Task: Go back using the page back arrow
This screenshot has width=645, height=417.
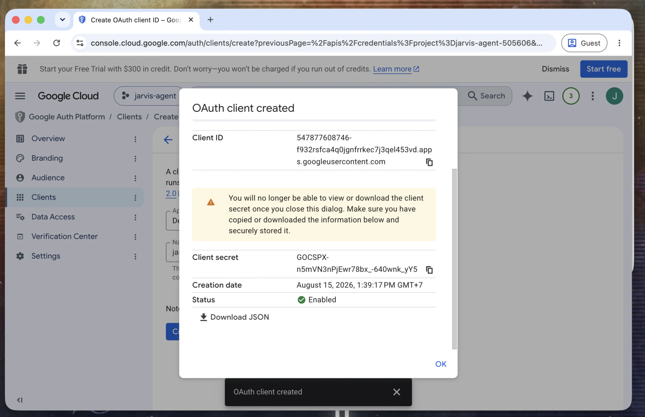Action: 168,140
